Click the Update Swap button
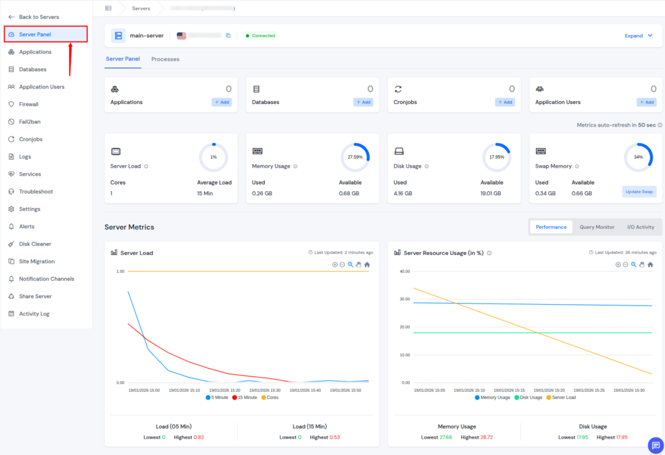This screenshot has width=665, height=455. (x=639, y=192)
